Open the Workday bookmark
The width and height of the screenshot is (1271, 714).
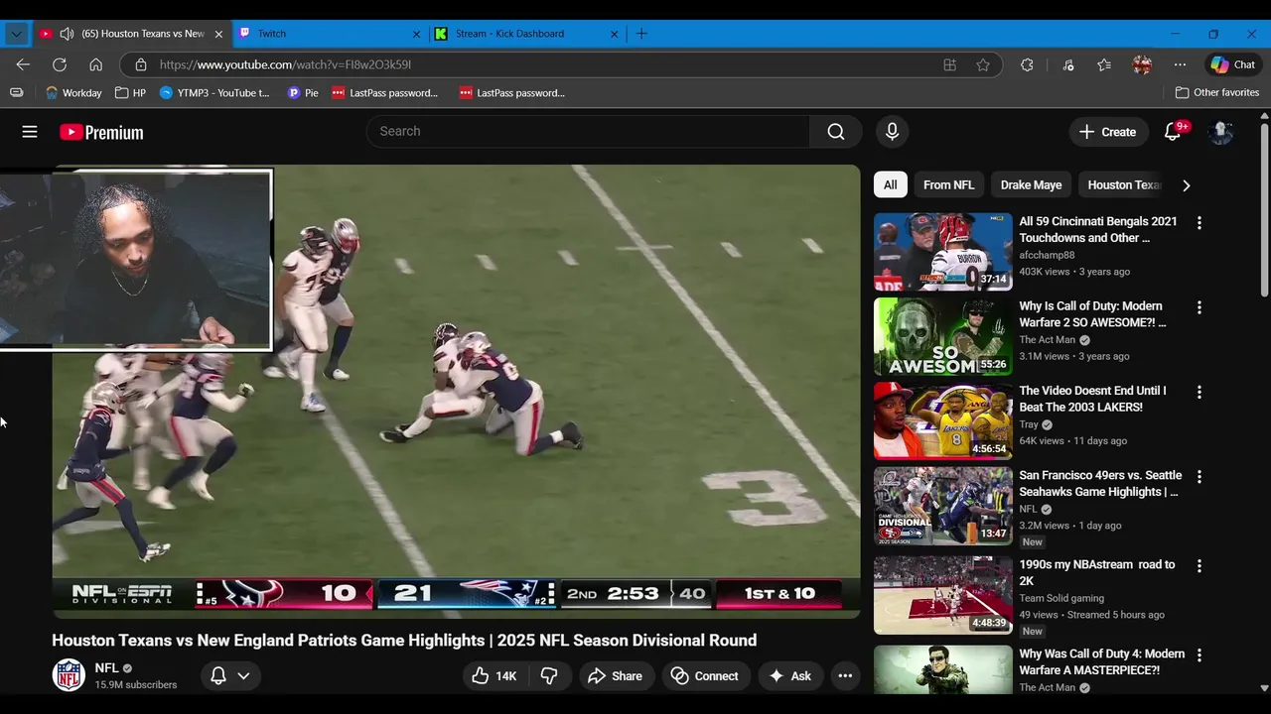73,92
